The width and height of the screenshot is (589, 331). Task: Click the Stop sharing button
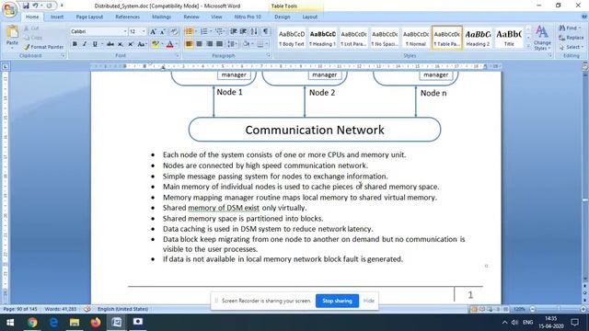pos(338,301)
